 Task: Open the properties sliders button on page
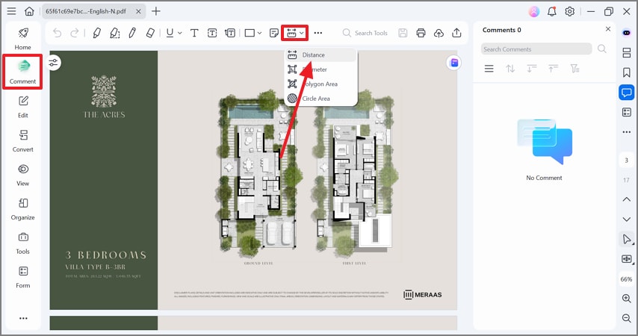54,63
